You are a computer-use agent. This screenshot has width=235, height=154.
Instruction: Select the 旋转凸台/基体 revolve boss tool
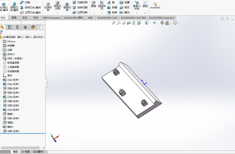pyautogui.click(x=14, y=7)
